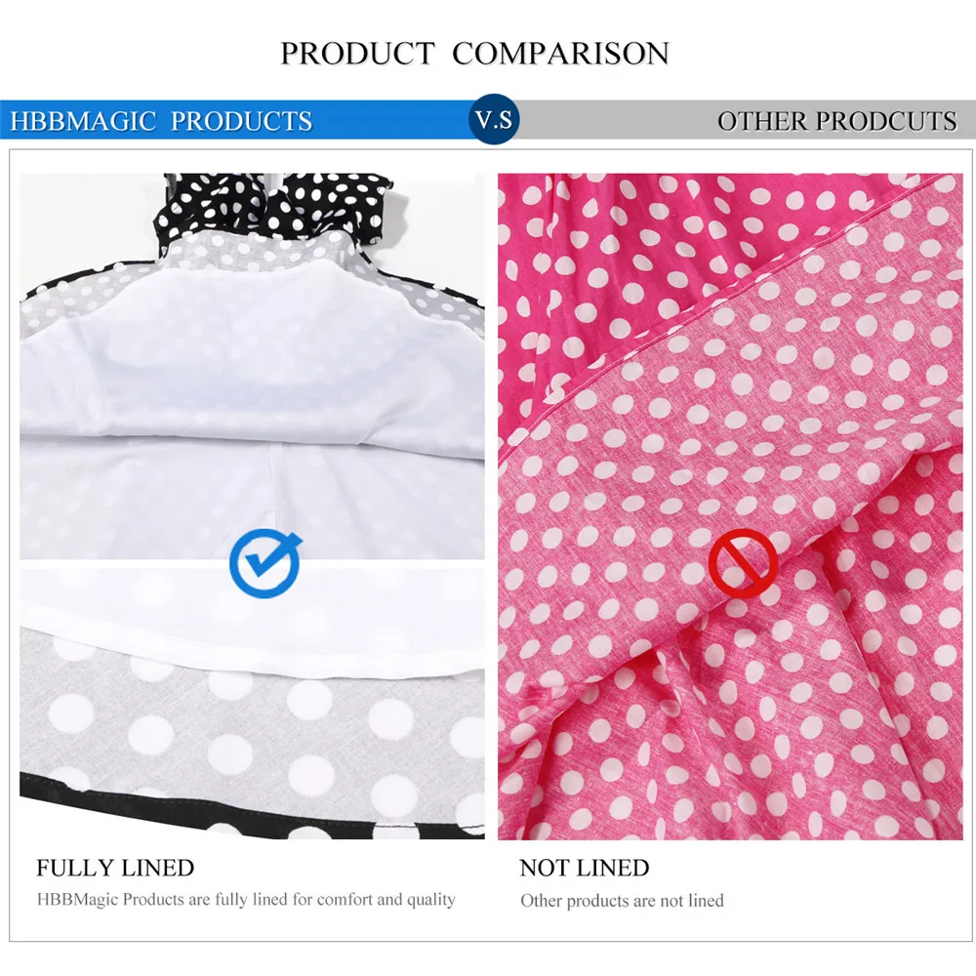Click the round V.S badge
This screenshot has height=976, width=976.
coord(494,119)
